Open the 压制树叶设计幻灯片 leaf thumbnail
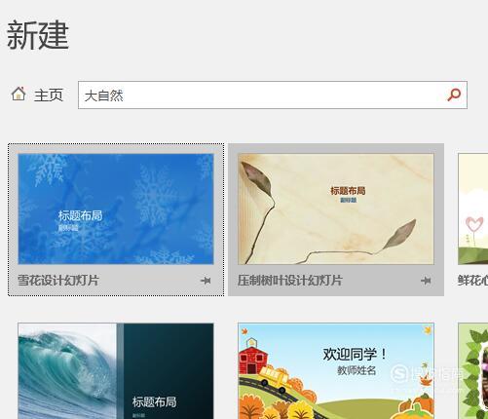This screenshot has width=488, height=419. (x=336, y=209)
